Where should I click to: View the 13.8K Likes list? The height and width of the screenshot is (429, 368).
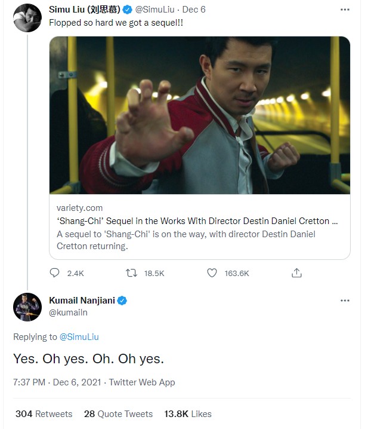click(188, 413)
